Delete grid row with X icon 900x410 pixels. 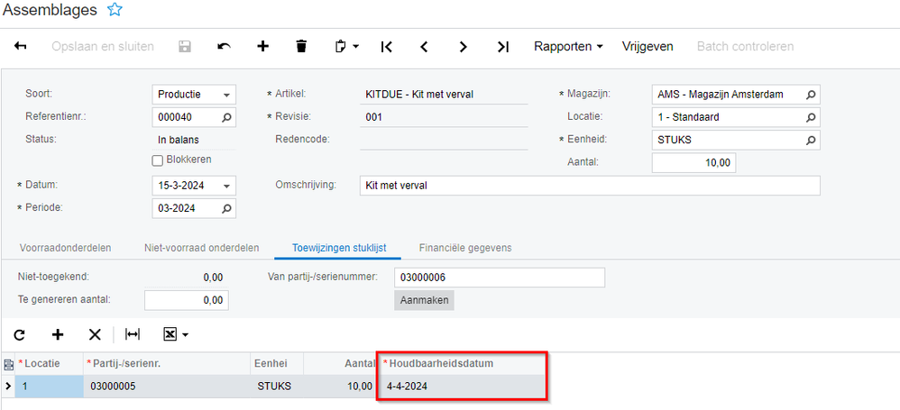pyautogui.click(x=95, y=334)
